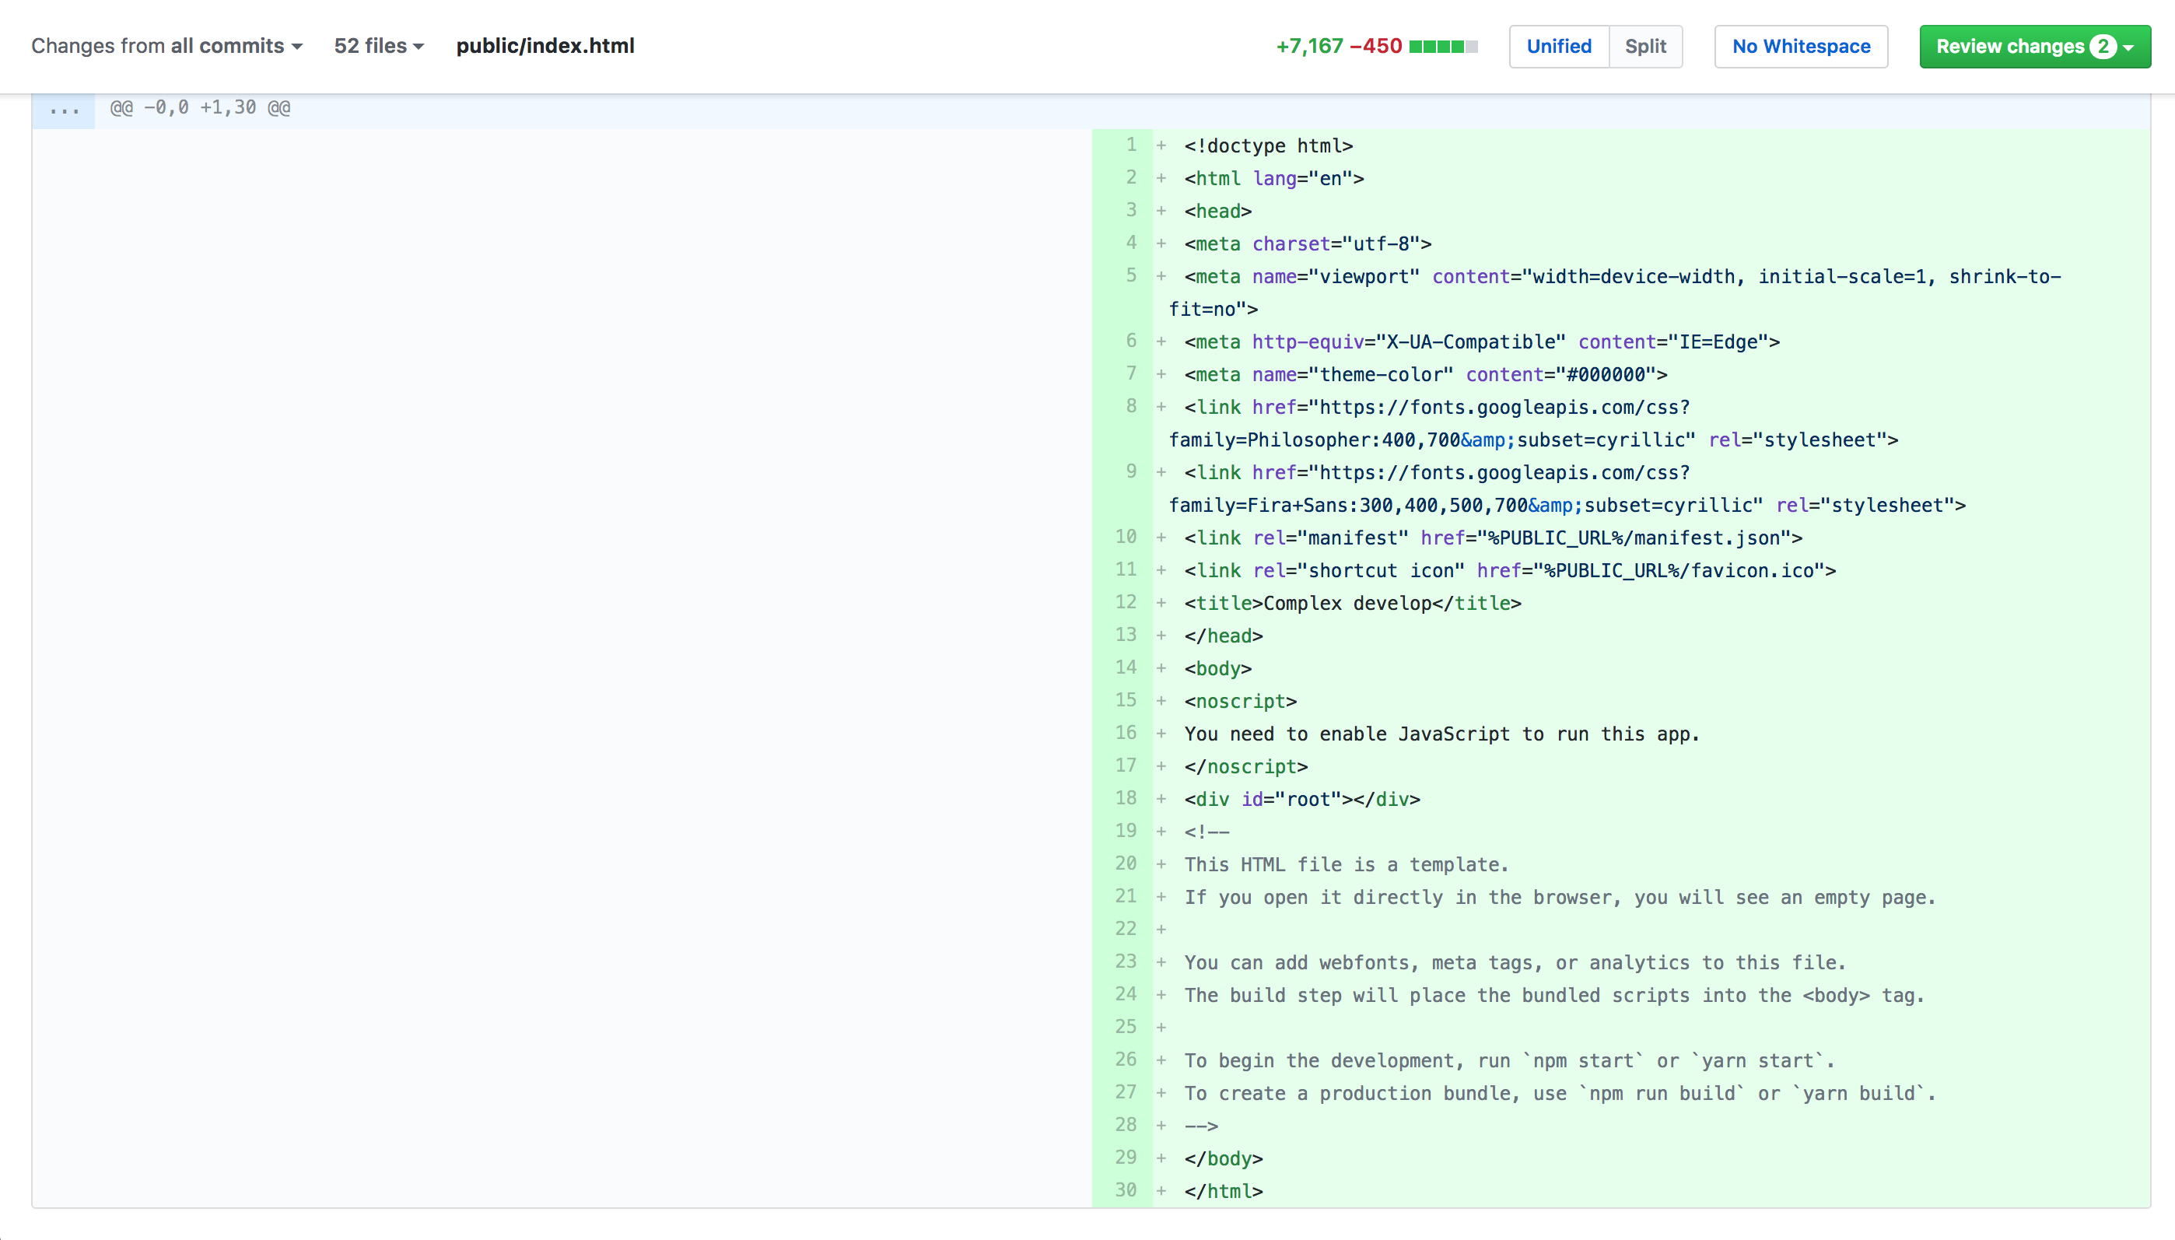Click the plus marker on empty line 25
Screen dimensions: 2175x1240
click(x=1161, y=1027)
